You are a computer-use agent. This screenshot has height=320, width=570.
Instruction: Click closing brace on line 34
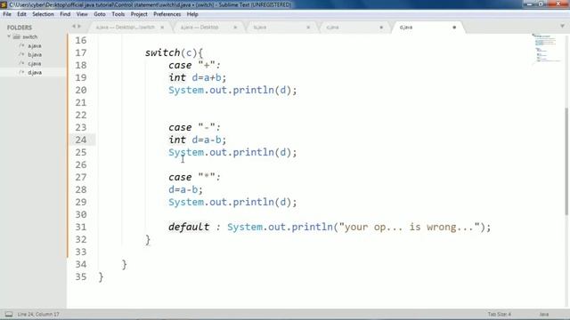125,265
